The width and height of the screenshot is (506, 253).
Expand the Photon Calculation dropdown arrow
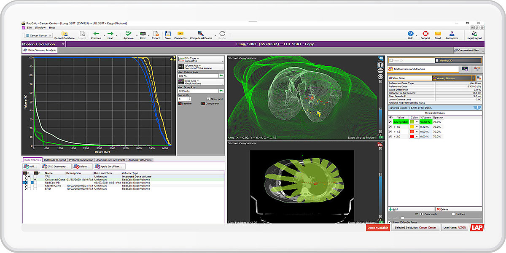[x=63, y=44]
